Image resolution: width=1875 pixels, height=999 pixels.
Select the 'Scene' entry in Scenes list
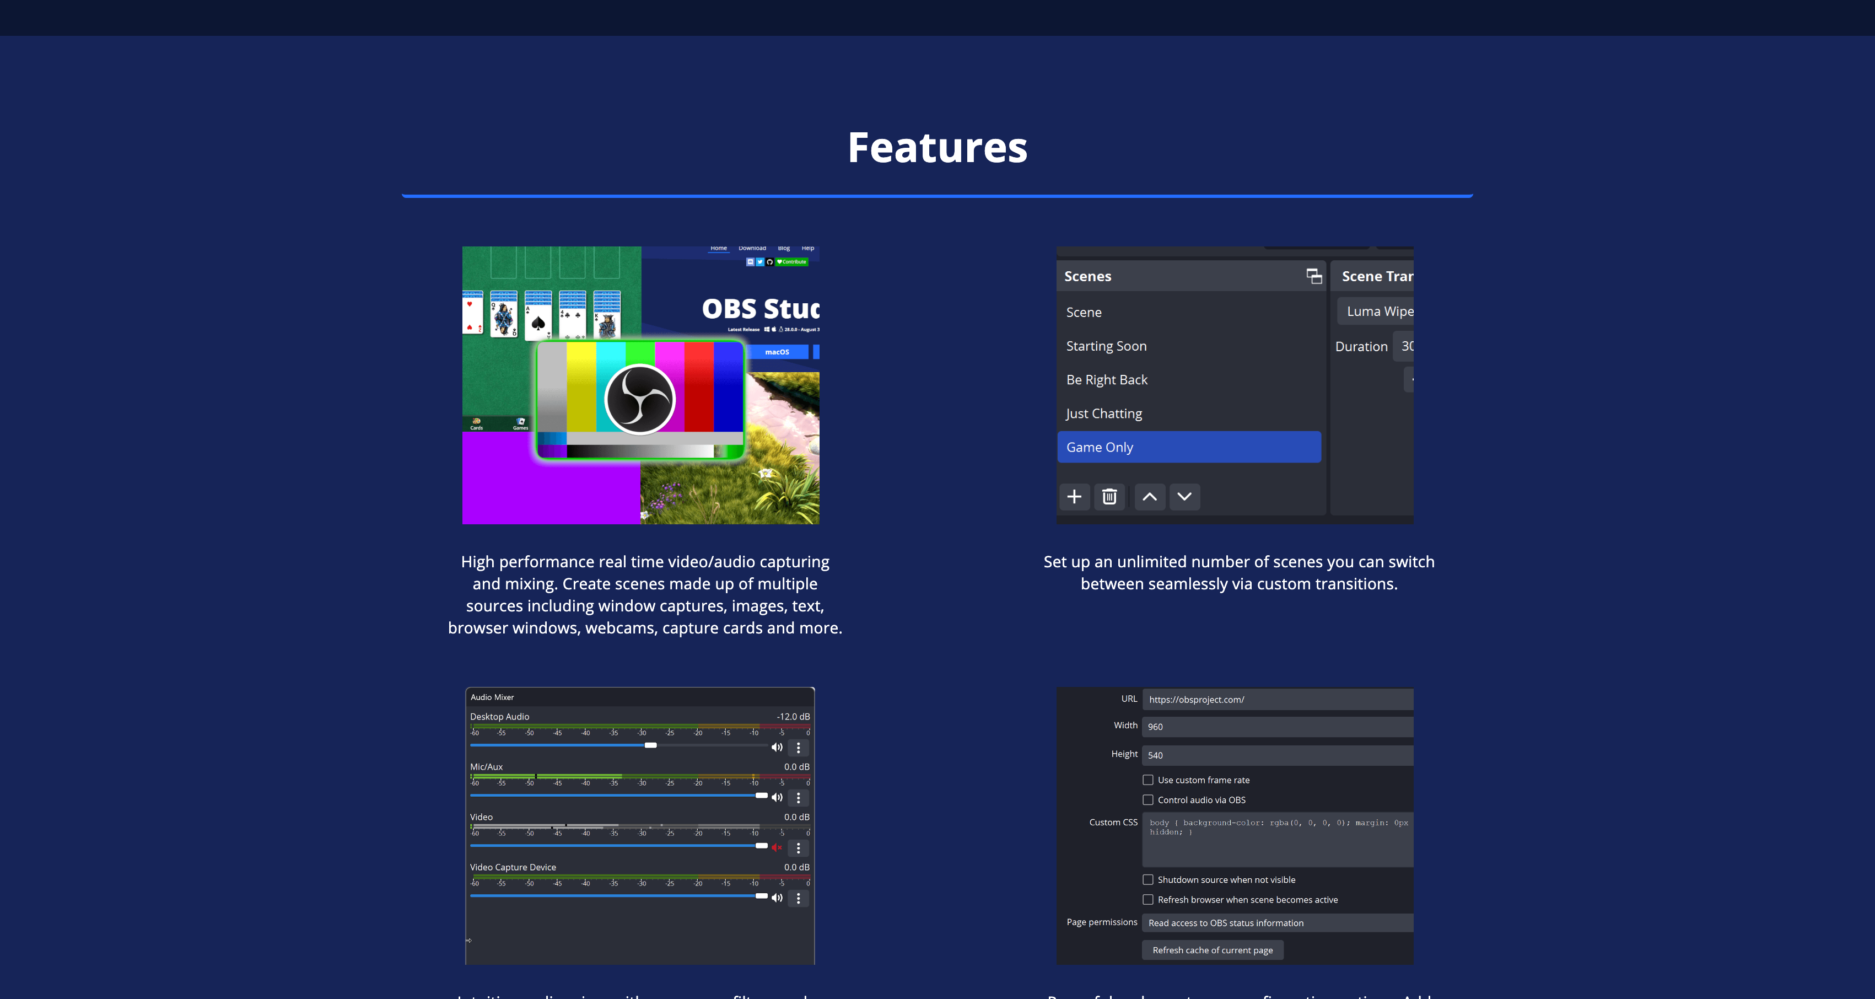click(1189, 313)
